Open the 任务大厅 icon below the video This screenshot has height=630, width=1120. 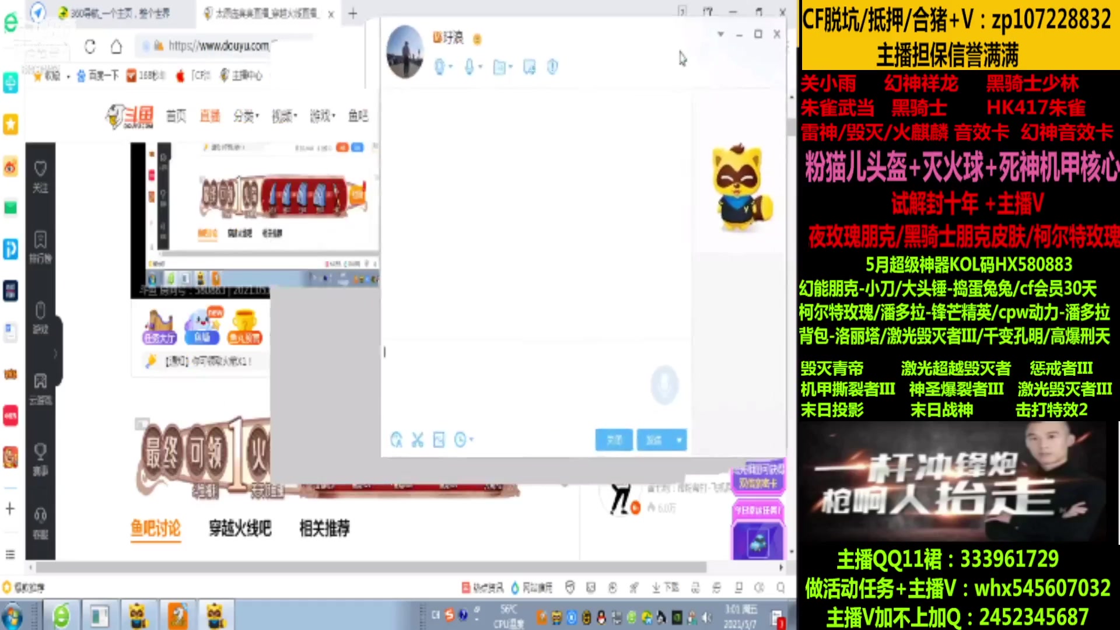(x=159, y=327)
